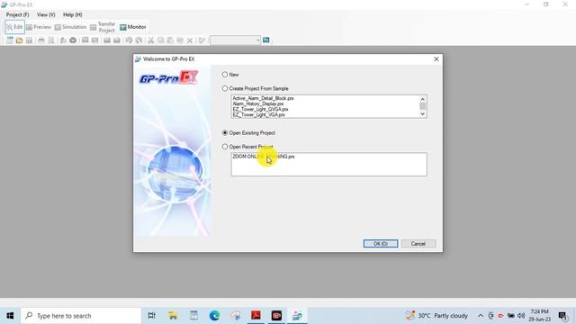
Task: Close the Welcome to GP-Pro EX dialog
Action: click(436, 59)
